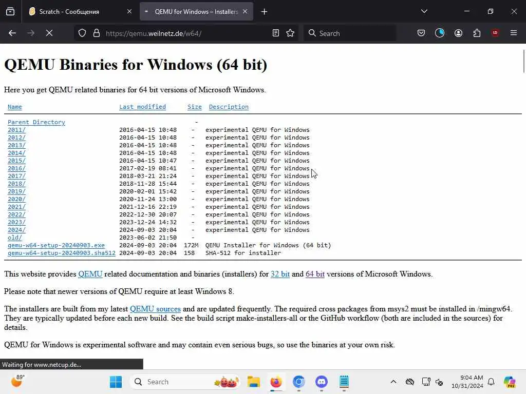Open the Chromium browser taskbar icon

(298, 382)
